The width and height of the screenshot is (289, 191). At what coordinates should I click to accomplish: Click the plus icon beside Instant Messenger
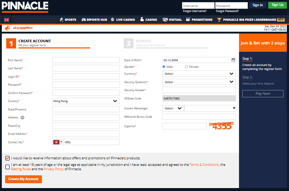(x=234, y=108)
